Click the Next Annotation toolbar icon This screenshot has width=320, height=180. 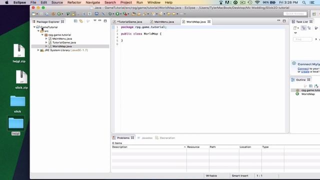pyautogui.click(x=153, y=14)
